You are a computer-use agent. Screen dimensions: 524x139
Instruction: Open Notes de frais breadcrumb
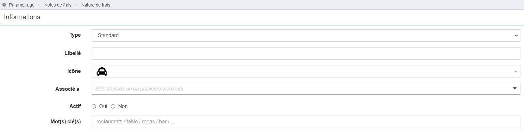tap(58, 5)
